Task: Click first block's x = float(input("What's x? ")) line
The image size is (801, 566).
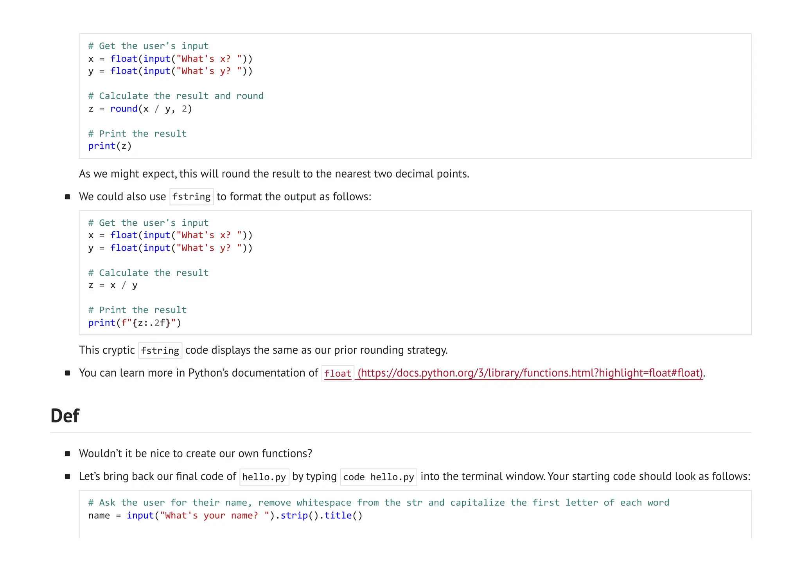Action: pos(170,59)
